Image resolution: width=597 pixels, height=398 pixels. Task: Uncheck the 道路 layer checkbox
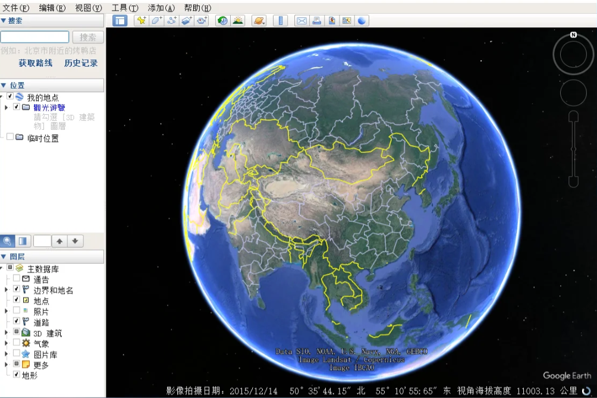(x=17, y=322)
